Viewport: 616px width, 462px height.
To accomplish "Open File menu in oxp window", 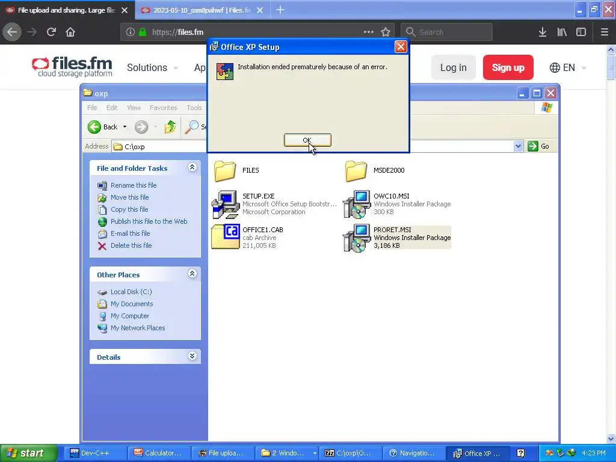I will [x=92, y=108].
